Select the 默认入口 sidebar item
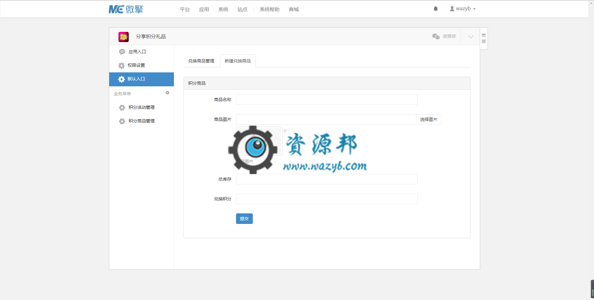 click(x=141, y=79)
